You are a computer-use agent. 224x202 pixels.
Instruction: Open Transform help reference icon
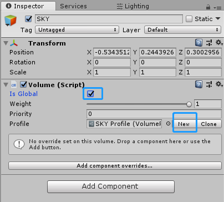coord(198,43)
